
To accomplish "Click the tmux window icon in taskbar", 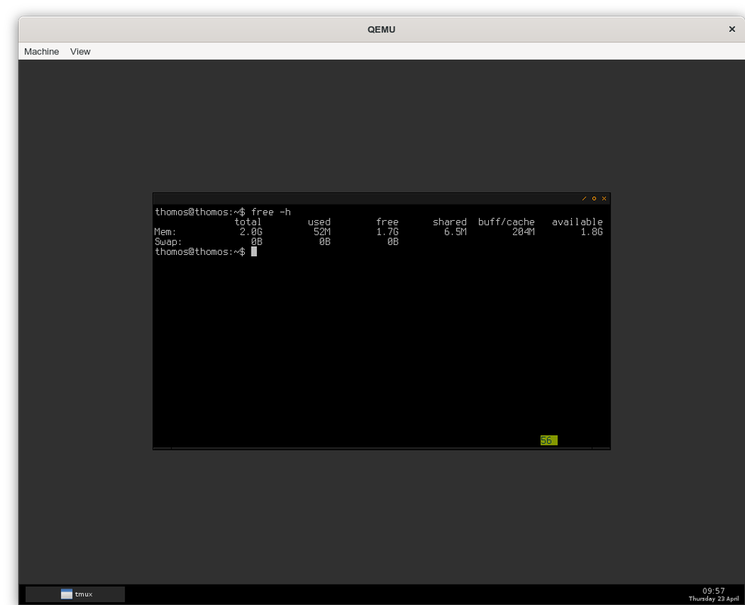I will click(66, 594).
